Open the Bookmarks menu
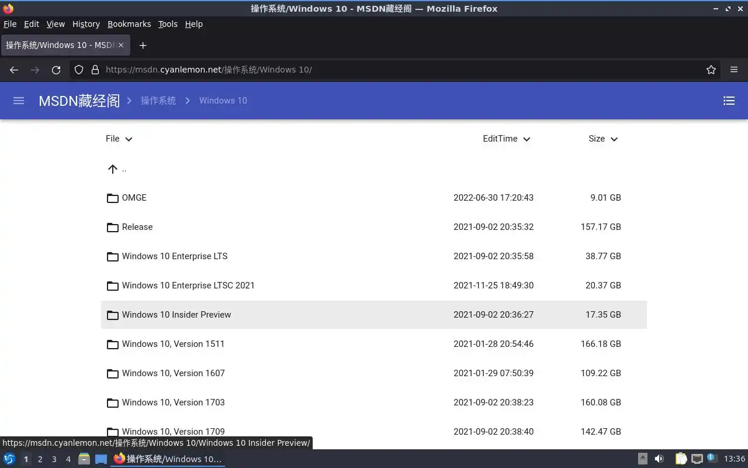 point(129,24)
